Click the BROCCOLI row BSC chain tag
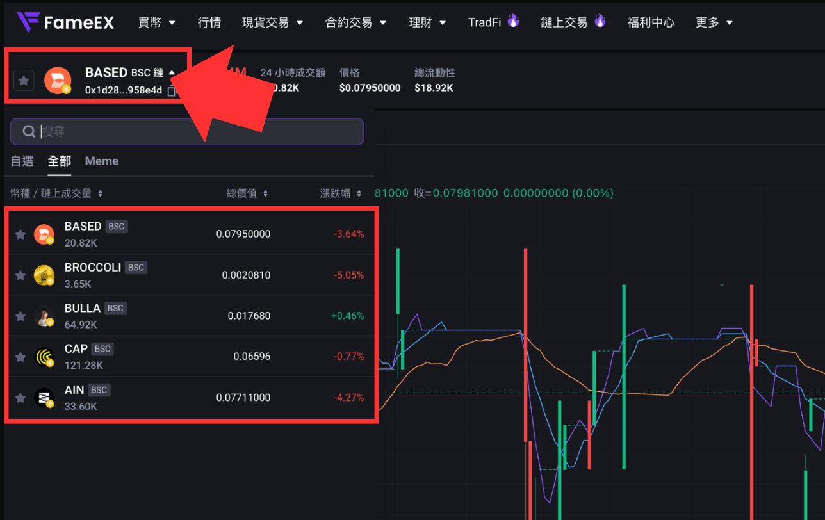This screenshot has width=825, height=520. click(136, 268)
